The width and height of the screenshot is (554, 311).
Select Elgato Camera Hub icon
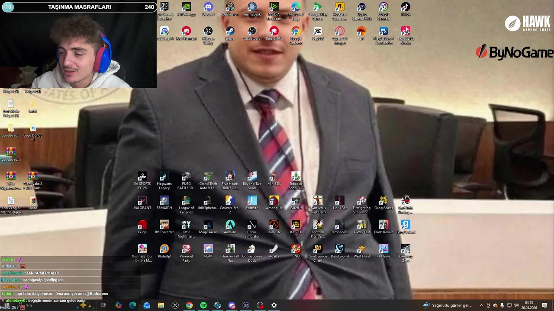(x=361, y=11)
